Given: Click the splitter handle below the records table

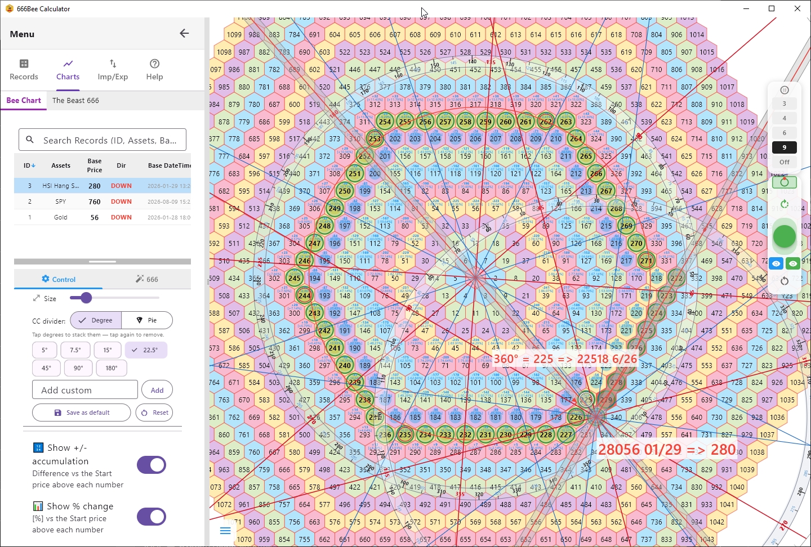Looking at the screenshot, I should click(x=103, y=262).
